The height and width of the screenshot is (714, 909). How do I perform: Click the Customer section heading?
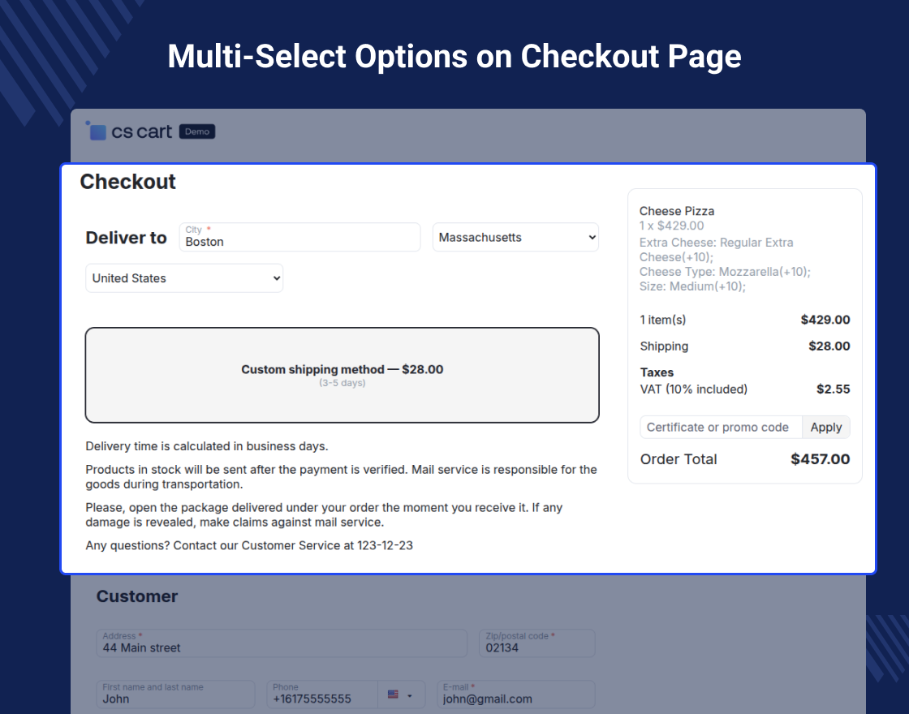pyautogui.click(x=137, y=596)
